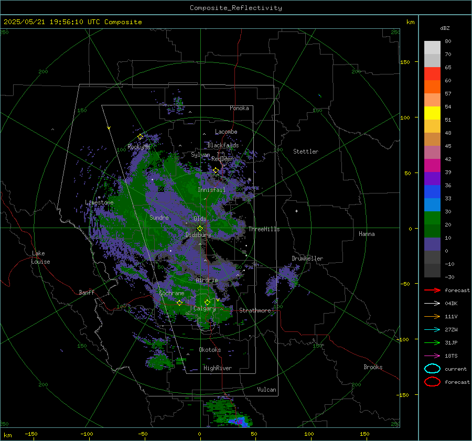The image size is (472, 441).
Task: Click the red 'forecast' ellipse symbol
Action: 432,382
